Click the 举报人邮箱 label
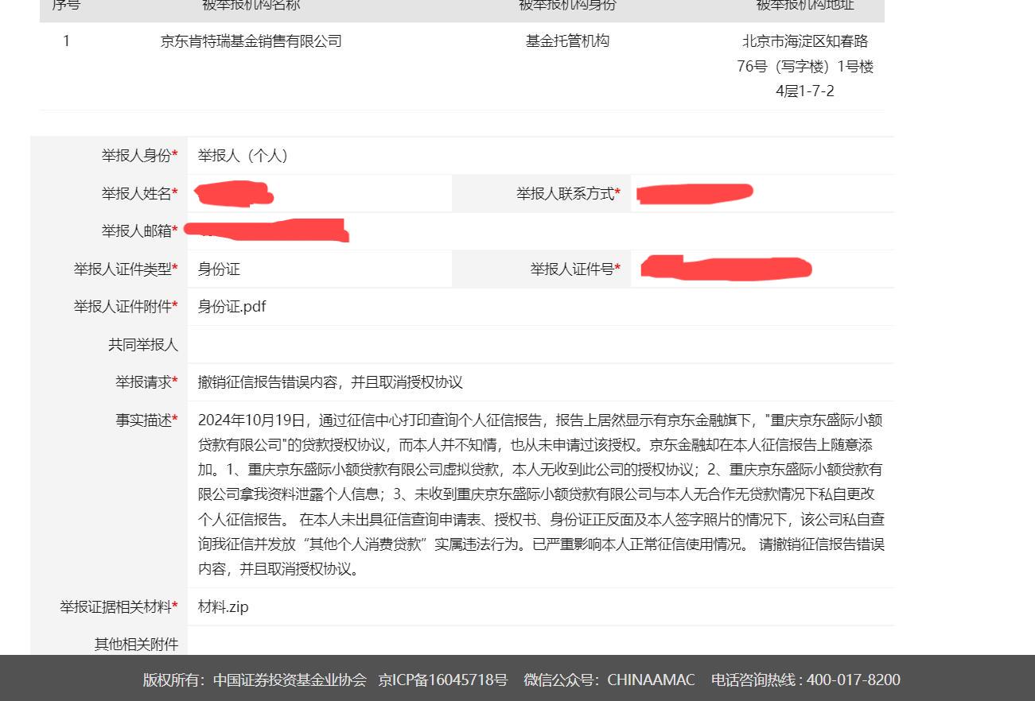The image size is (1035, 701). click(x=139, y=230)
